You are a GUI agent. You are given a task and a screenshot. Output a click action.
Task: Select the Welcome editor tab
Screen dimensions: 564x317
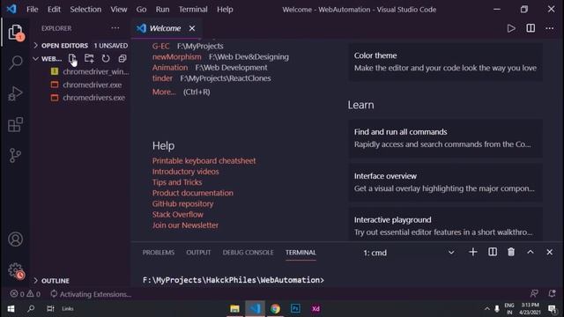click(165, 28)
